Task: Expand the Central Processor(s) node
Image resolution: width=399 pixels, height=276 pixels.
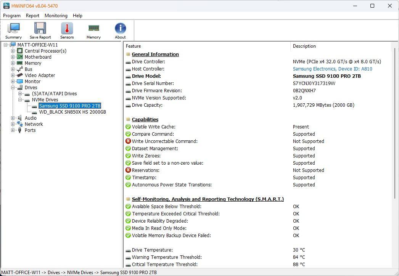Action: click(x=13, y=51)
